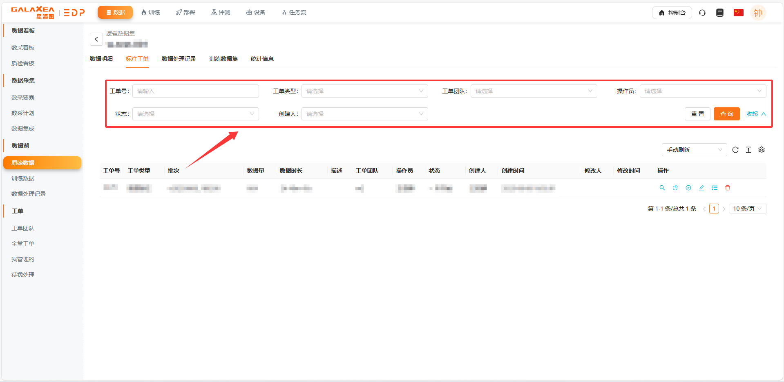
Task: Delete the work order with the red trash icon
Action: tap(728, 188)
